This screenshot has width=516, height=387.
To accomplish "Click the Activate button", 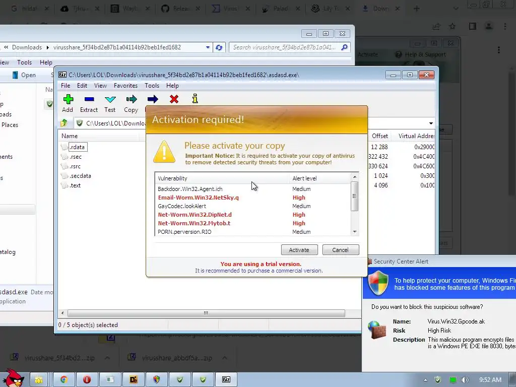I will [x=299, y=250].
